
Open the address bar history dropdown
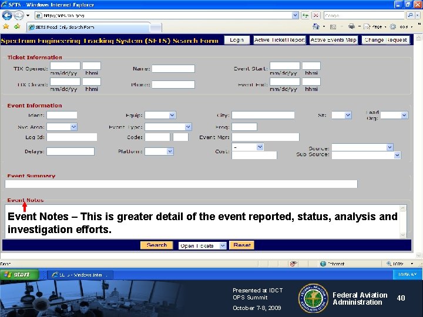[295, 15]
